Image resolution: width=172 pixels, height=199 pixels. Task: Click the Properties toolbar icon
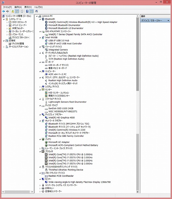click(x=22, y=12)
